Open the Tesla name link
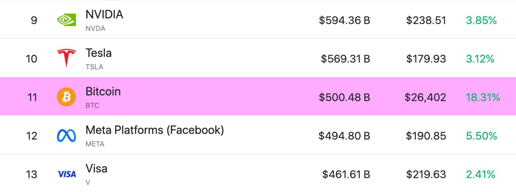This screenshot has width=516, height=192. coord(99,53)
